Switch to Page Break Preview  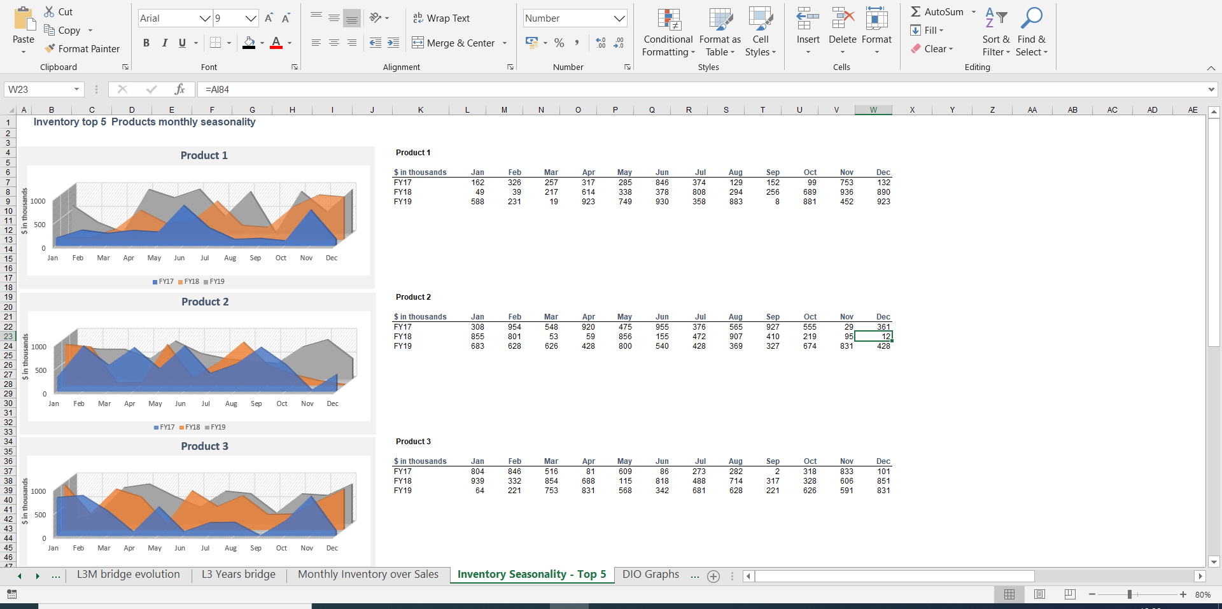tap(1070, 594)
